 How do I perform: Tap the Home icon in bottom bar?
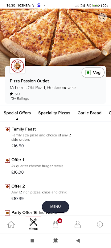click(x=11, y=224)
